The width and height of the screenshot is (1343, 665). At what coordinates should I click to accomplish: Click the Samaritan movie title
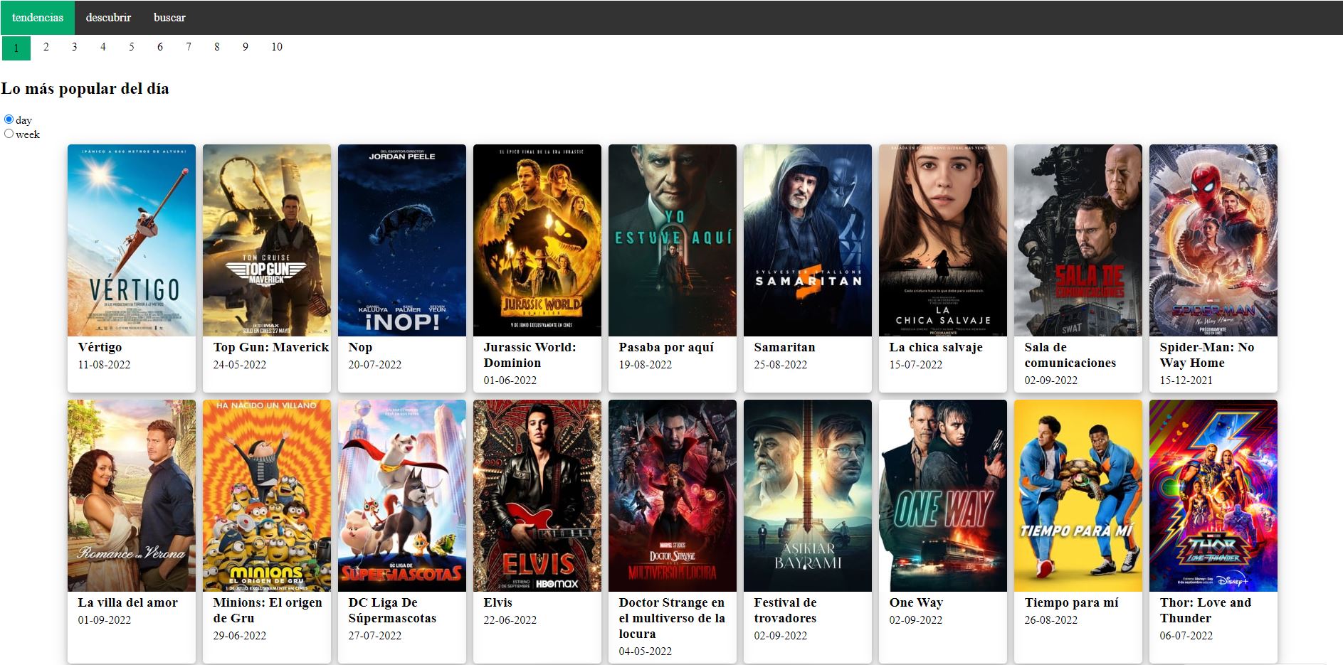(x=784, y=347)
